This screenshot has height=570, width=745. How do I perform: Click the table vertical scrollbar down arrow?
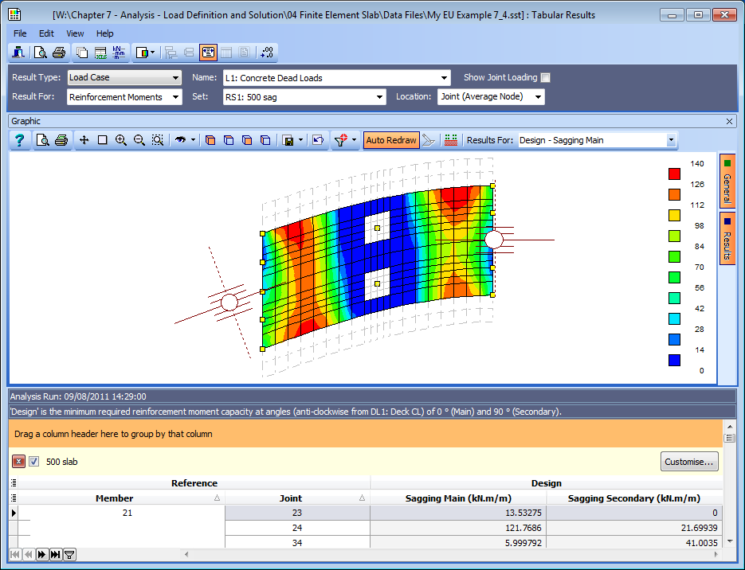[729, 541]
